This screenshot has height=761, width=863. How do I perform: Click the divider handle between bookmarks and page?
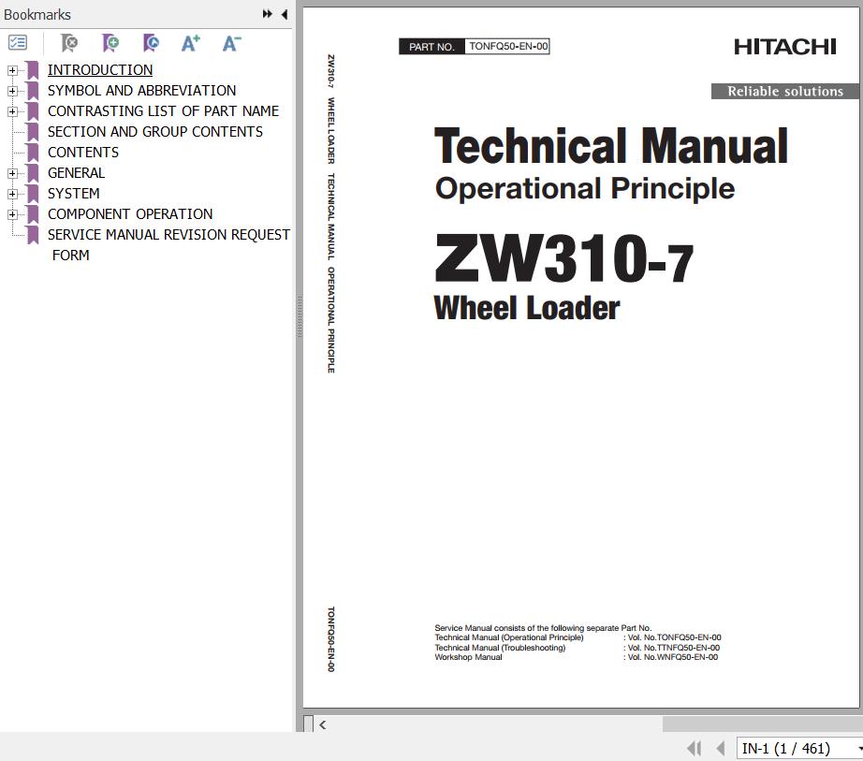point(300,316)
